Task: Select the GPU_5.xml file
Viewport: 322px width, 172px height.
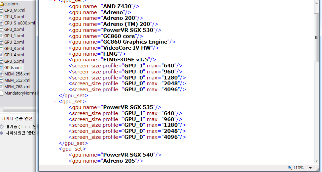Action: coord(14,61)
